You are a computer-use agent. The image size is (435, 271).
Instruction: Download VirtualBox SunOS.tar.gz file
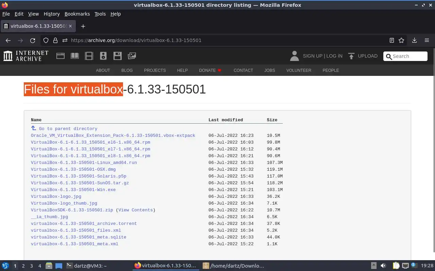pos(80,183)
